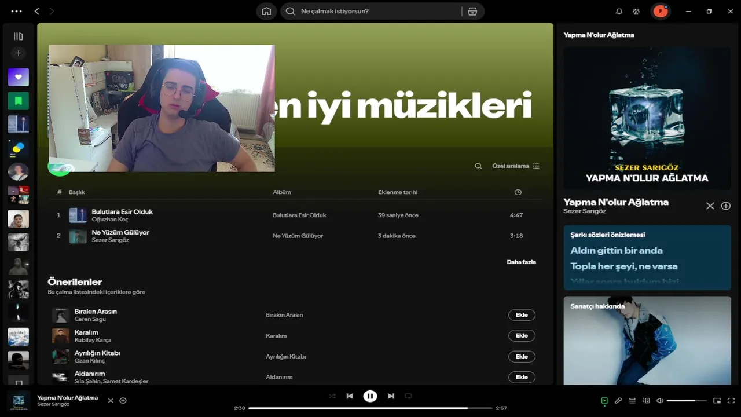Select the track 'Bulutlara Esir Olduk'
Image resolution: width=741 pixels, height=417 pixels.
tap(122, 211)
